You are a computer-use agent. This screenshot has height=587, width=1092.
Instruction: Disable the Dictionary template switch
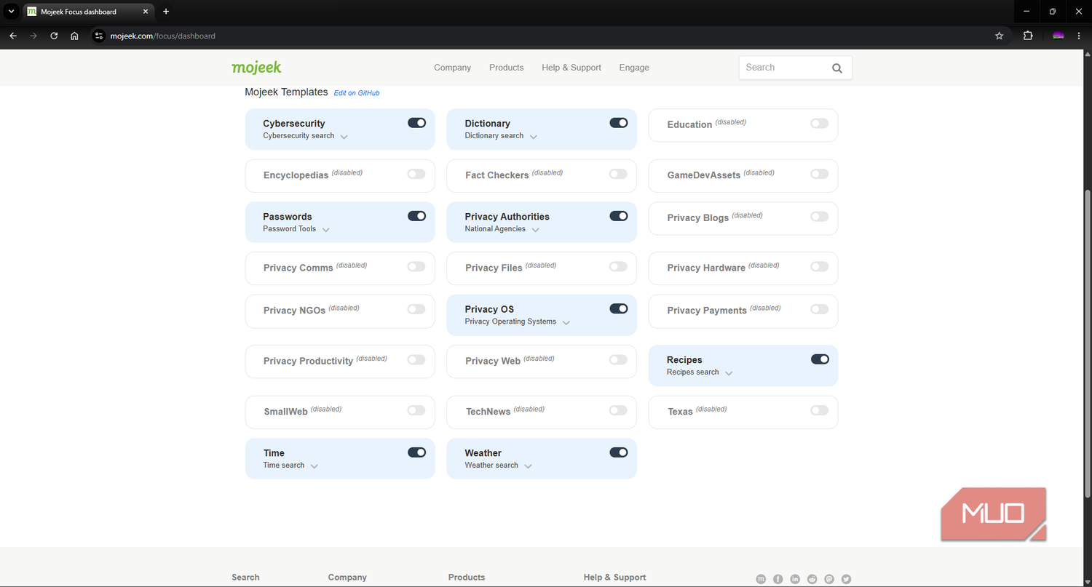coord(619,123)
